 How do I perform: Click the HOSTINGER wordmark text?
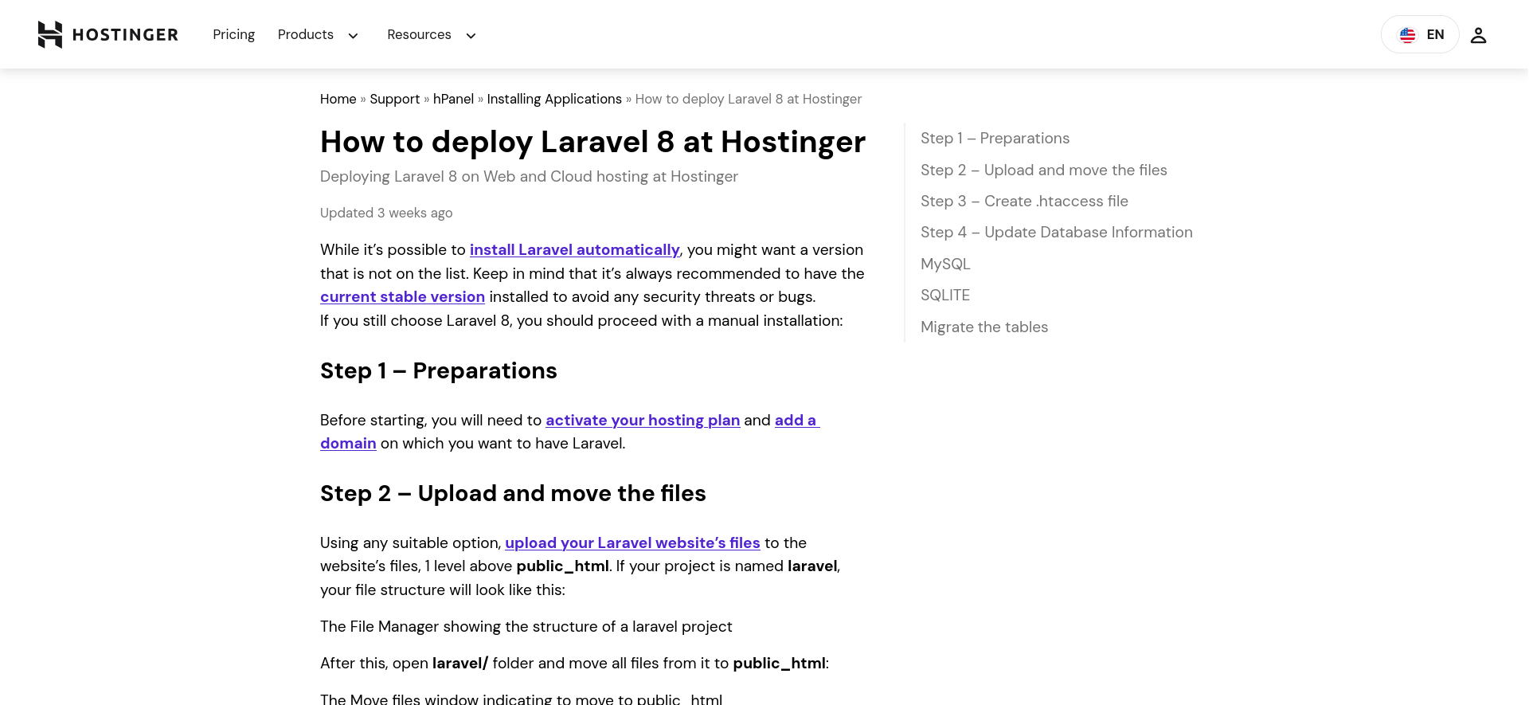pos(125,35)
